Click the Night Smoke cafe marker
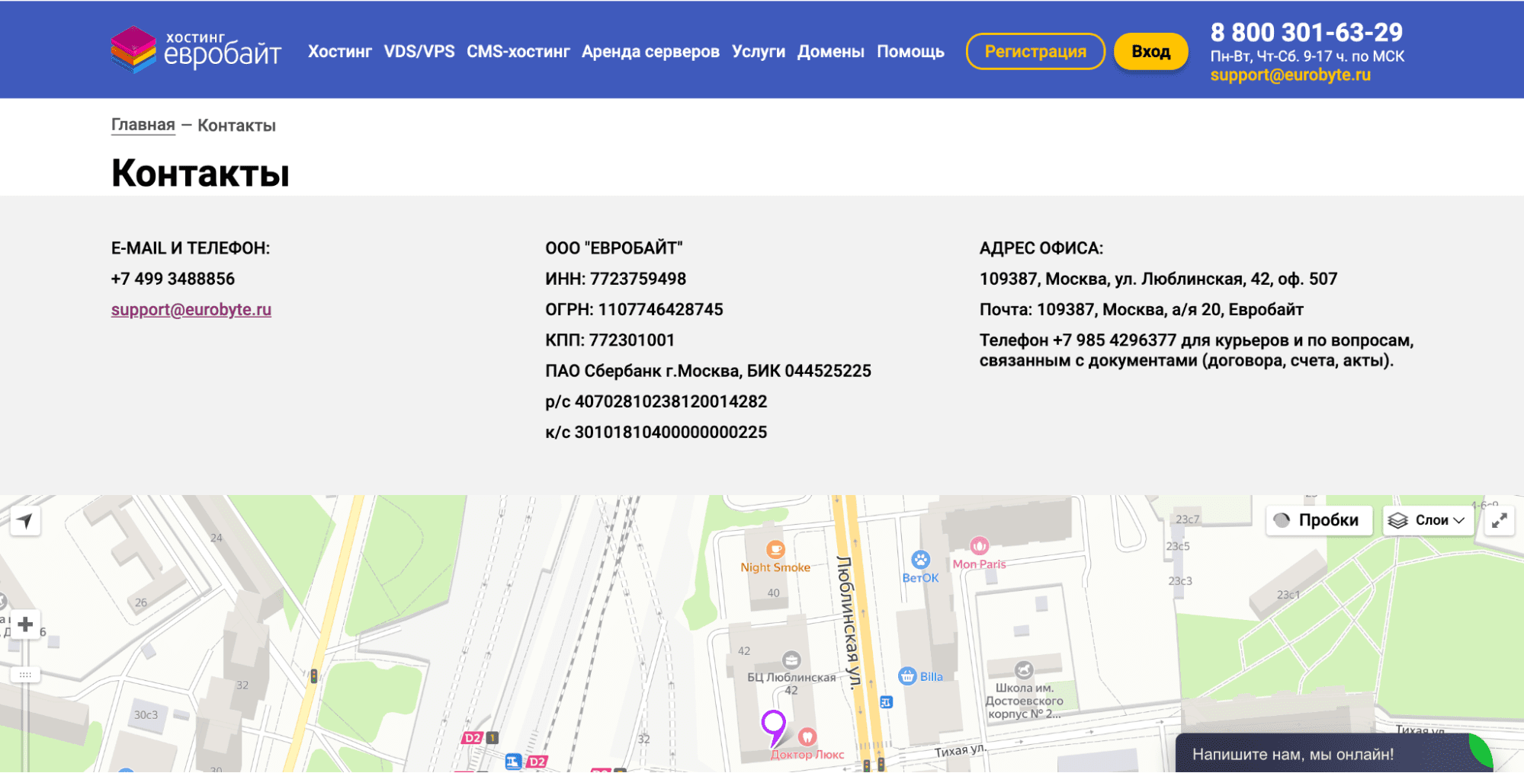 pyautogui.click(x=775, y=549)
